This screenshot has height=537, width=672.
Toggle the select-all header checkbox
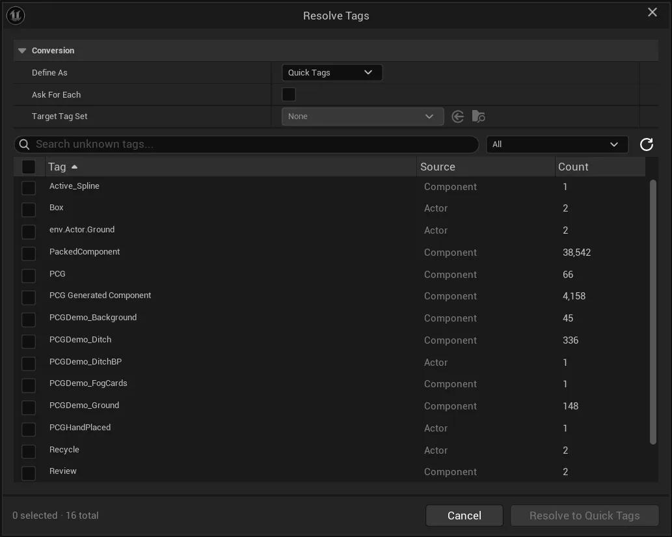pyautogui.click(x=29, y=167)
